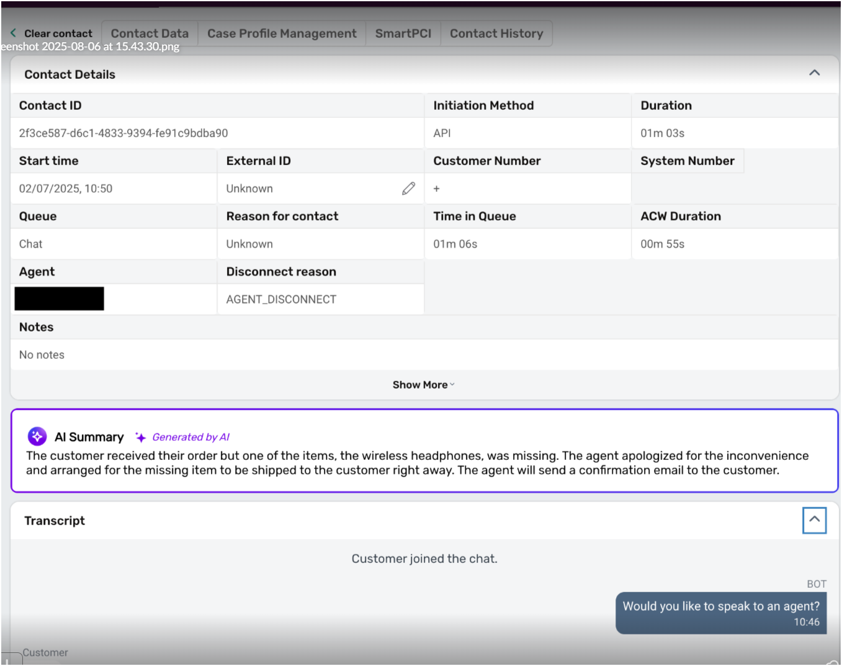Viewport: 842px width, 666px height.
Task: Go to the Contact History tab
Action: coord(496,34)
